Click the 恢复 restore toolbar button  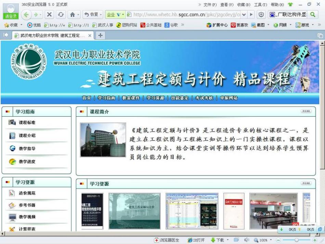pos(91,14)
